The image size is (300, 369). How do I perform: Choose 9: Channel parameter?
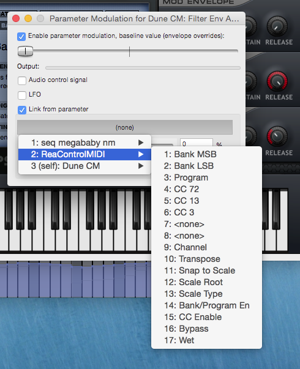206,247
